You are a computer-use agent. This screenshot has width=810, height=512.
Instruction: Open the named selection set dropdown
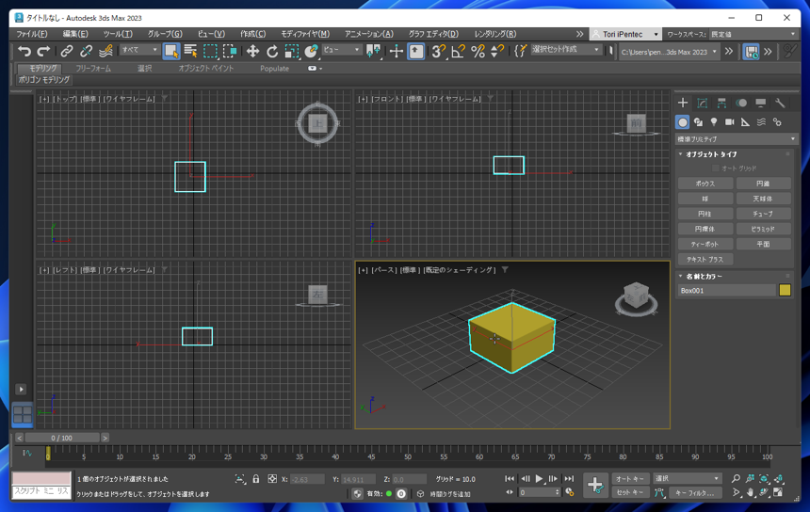click(x=566, y=50)
